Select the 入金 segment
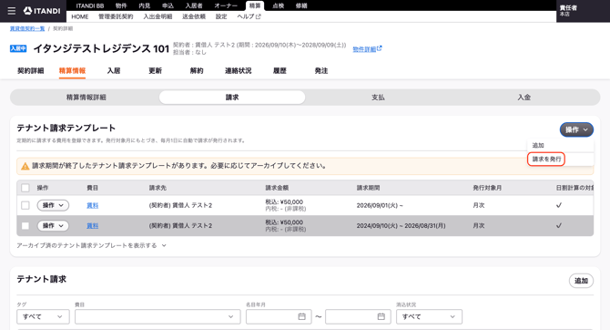 524,98
